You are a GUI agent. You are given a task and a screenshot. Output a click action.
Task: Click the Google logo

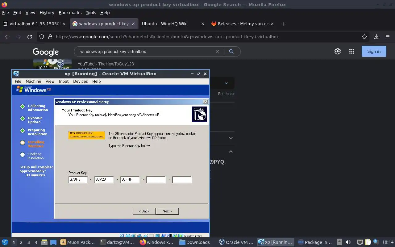pyautogui.click(x=46, y=52)
